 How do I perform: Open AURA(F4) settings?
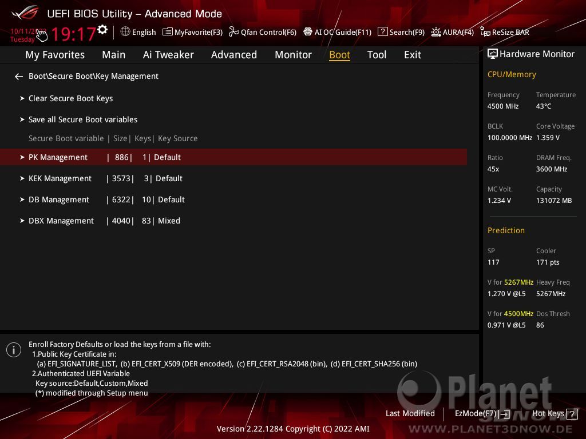(458, 32)
